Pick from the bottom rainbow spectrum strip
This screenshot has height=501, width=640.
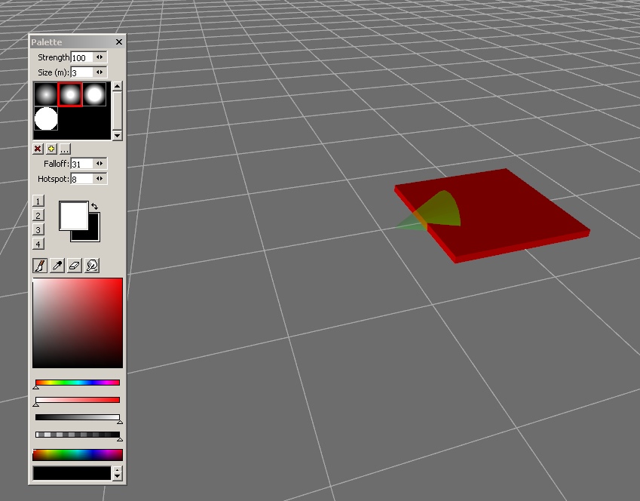pos(78,455)
